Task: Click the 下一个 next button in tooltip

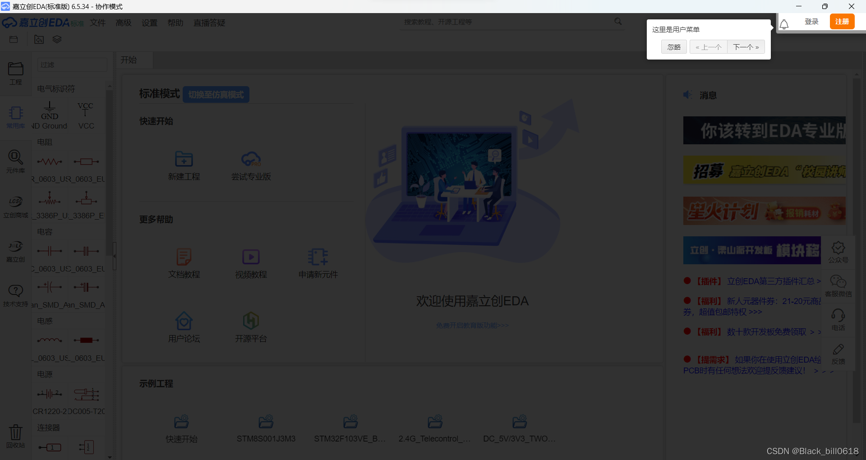Action: pos(746,47)
